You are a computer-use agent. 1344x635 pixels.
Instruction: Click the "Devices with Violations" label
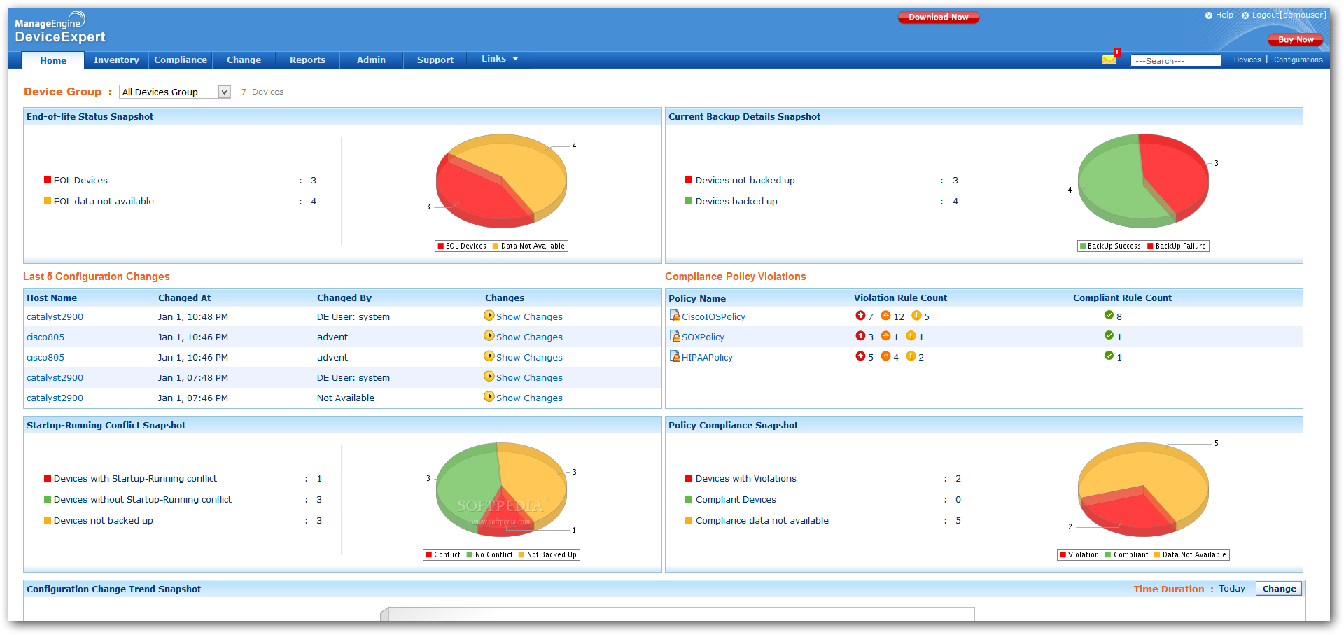(745, 479)
